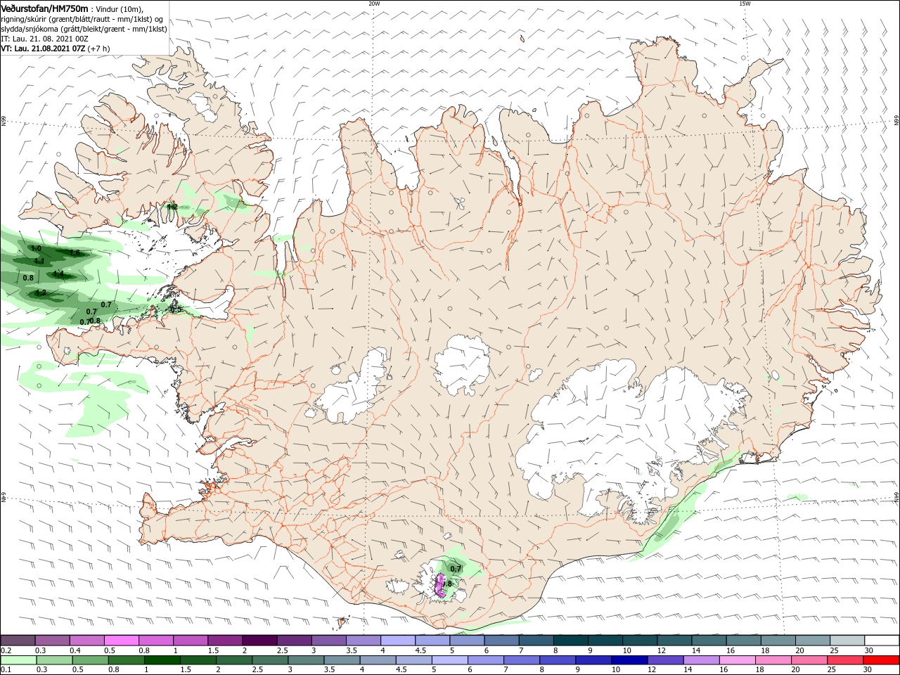This screenshot has height=675, width=900.
Task: Click the 20W longitude label
Action: (x=373, y=4)
